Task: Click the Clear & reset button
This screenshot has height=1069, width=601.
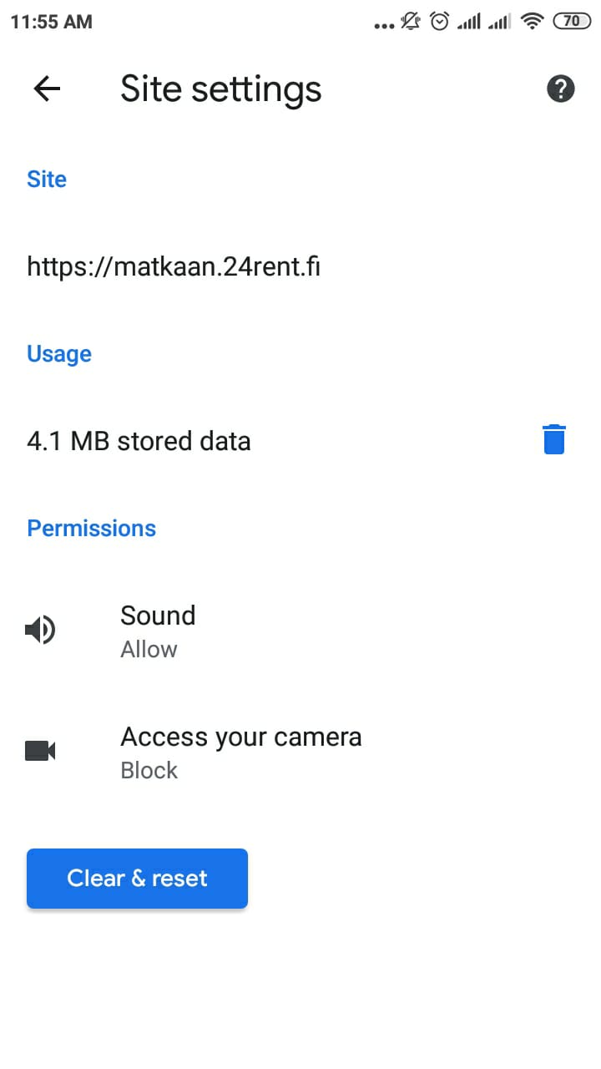Action: tap(137, 879)
